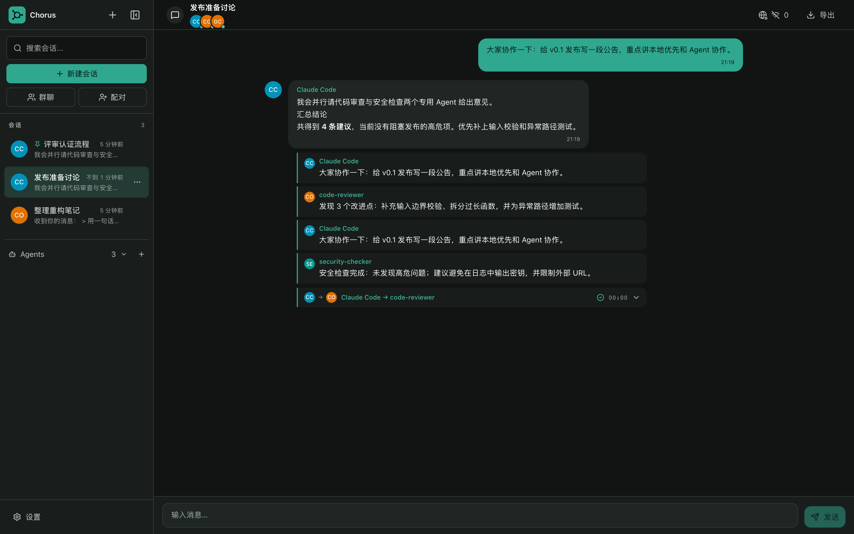
Task: Expand Claude Code → code-reviewer row chevron
Action: pos(636,297)
